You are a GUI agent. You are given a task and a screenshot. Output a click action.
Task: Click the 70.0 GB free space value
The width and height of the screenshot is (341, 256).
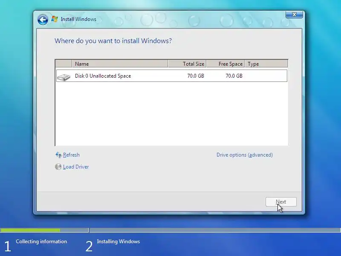coord(234,76)
